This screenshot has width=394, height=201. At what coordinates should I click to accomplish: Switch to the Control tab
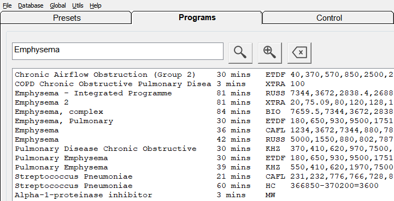(328, 18)
